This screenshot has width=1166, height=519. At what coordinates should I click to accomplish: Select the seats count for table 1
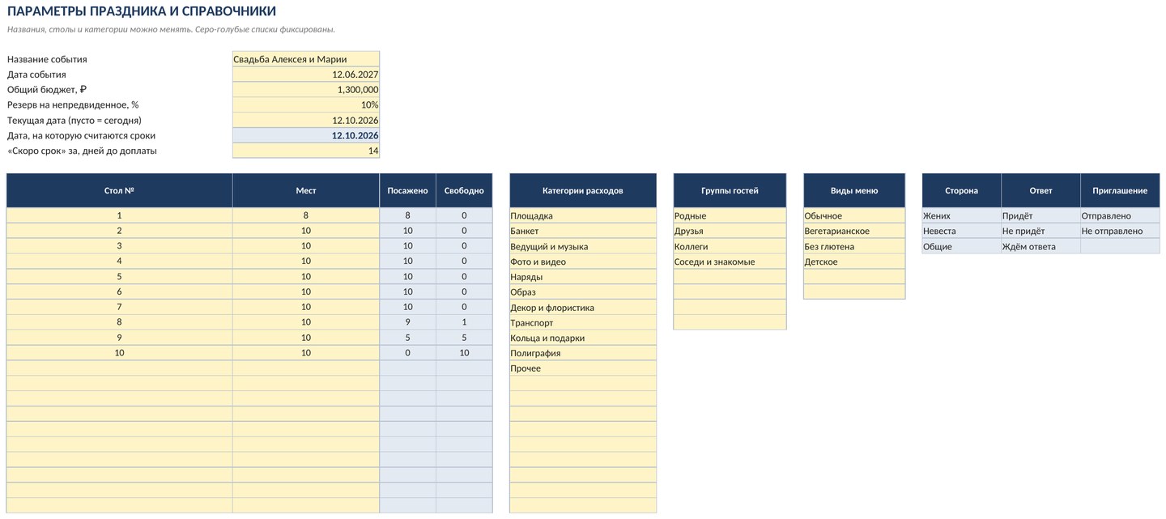pos(306,216)
